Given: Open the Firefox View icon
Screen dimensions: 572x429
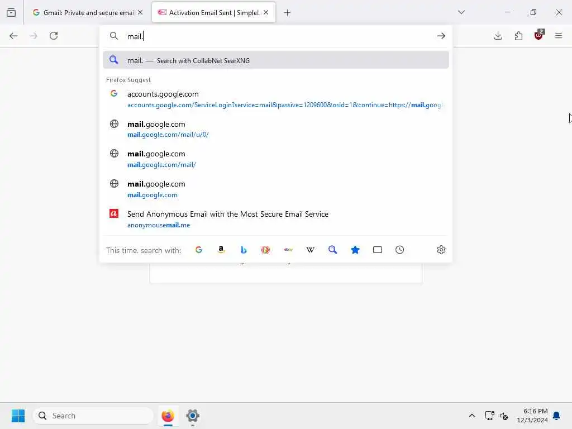Looking at the screenshot, I should 11,12.
